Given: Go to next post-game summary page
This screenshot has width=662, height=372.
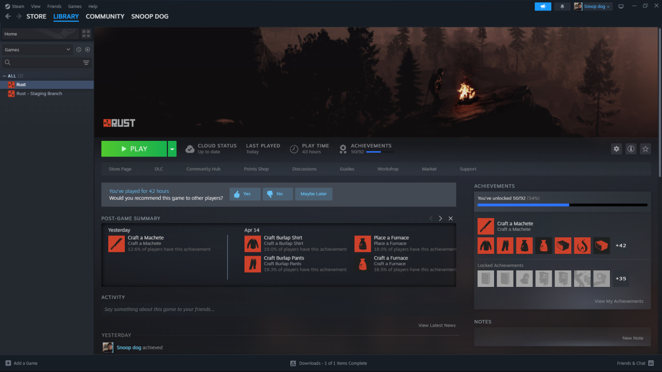Looking at the screenshot, I should 441,218.
